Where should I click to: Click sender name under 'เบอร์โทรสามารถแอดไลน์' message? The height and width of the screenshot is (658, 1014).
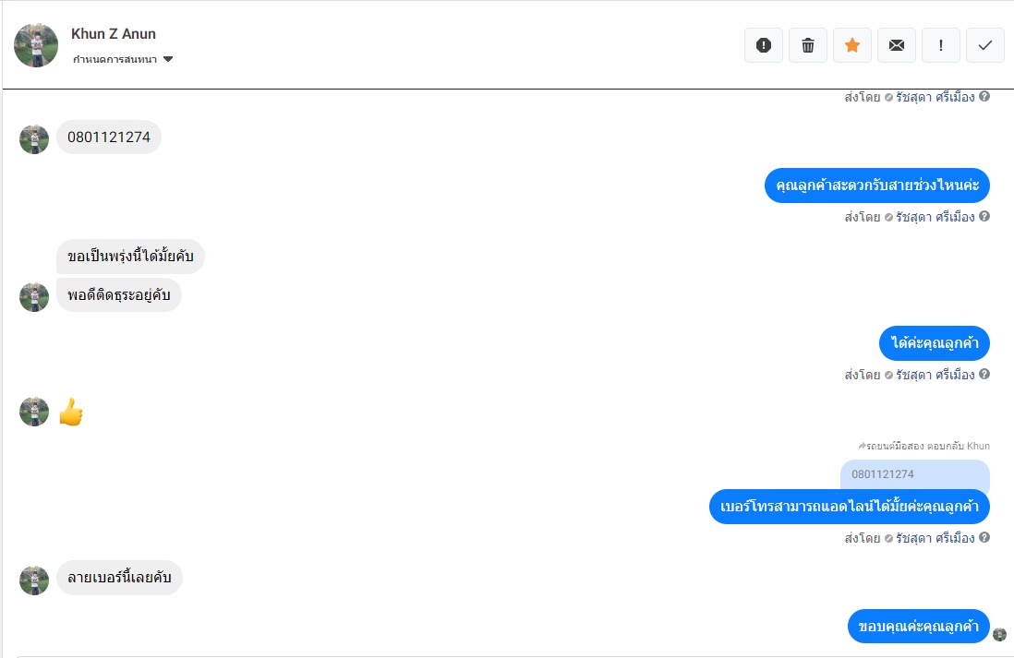point(935,538)
